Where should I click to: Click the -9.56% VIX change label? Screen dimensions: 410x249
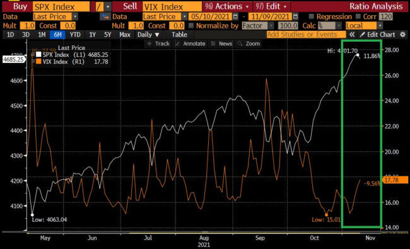tap(372, 183)
